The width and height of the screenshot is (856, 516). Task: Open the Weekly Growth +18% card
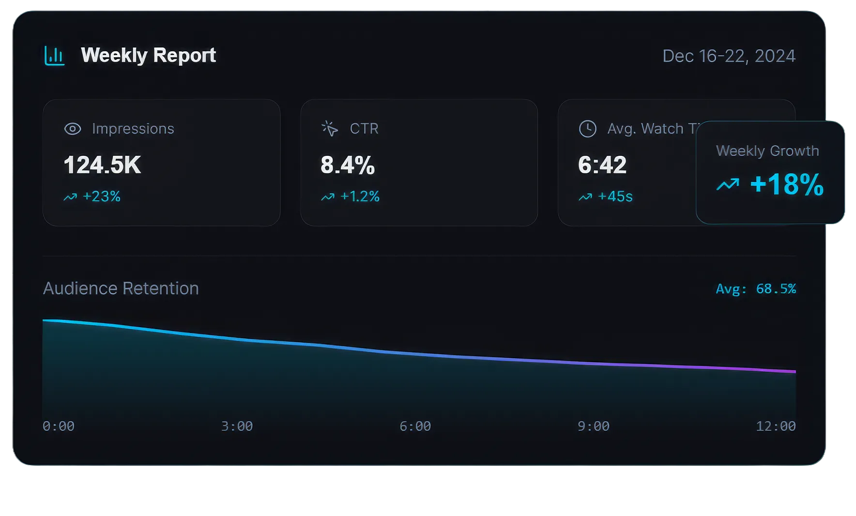click(770, 172)
